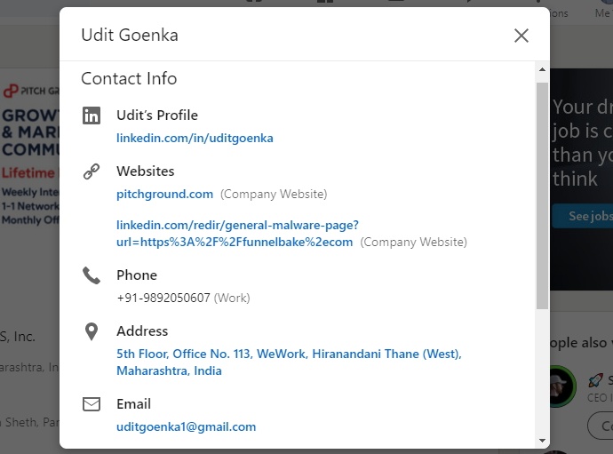Close the Udit Goenka contact info dialog
613x454 pixels.
click(521, 36)
